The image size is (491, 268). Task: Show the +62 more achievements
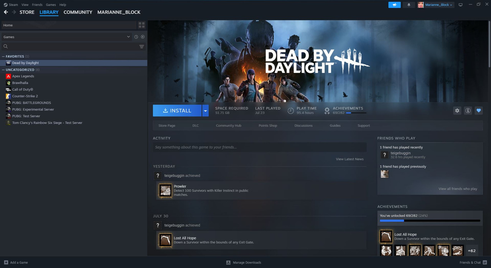472,251
